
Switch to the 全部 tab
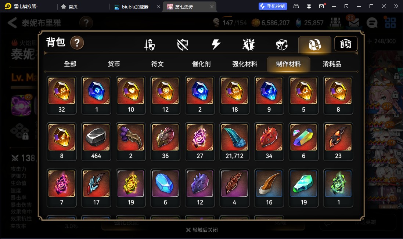70,64
